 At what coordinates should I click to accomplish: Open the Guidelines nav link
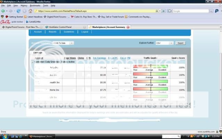click(69, 32)
